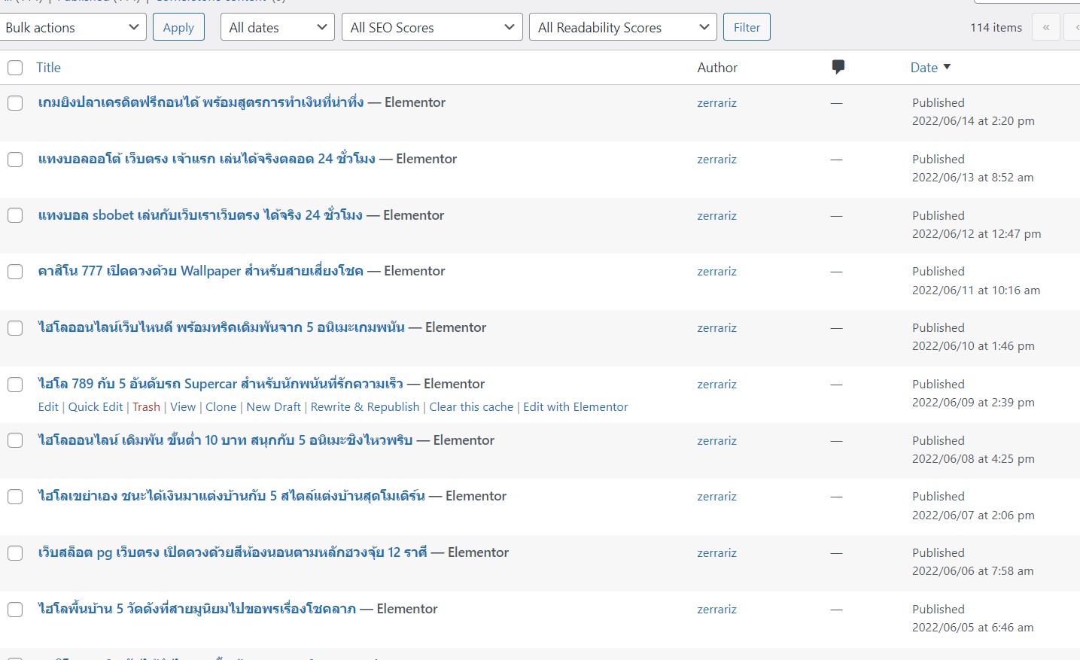This screenshot has width=1080, height=660.
Task: Tick checkbox for post published 2022/06/07
Action: click(15, 497)
